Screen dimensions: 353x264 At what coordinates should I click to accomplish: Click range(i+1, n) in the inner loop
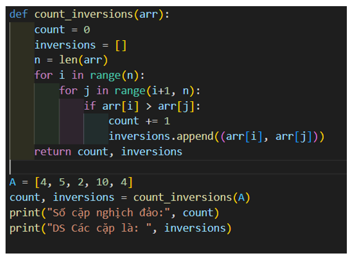click(154, 91)
